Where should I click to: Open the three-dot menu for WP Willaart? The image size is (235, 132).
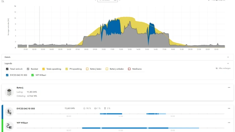click(x=229, y=122)
